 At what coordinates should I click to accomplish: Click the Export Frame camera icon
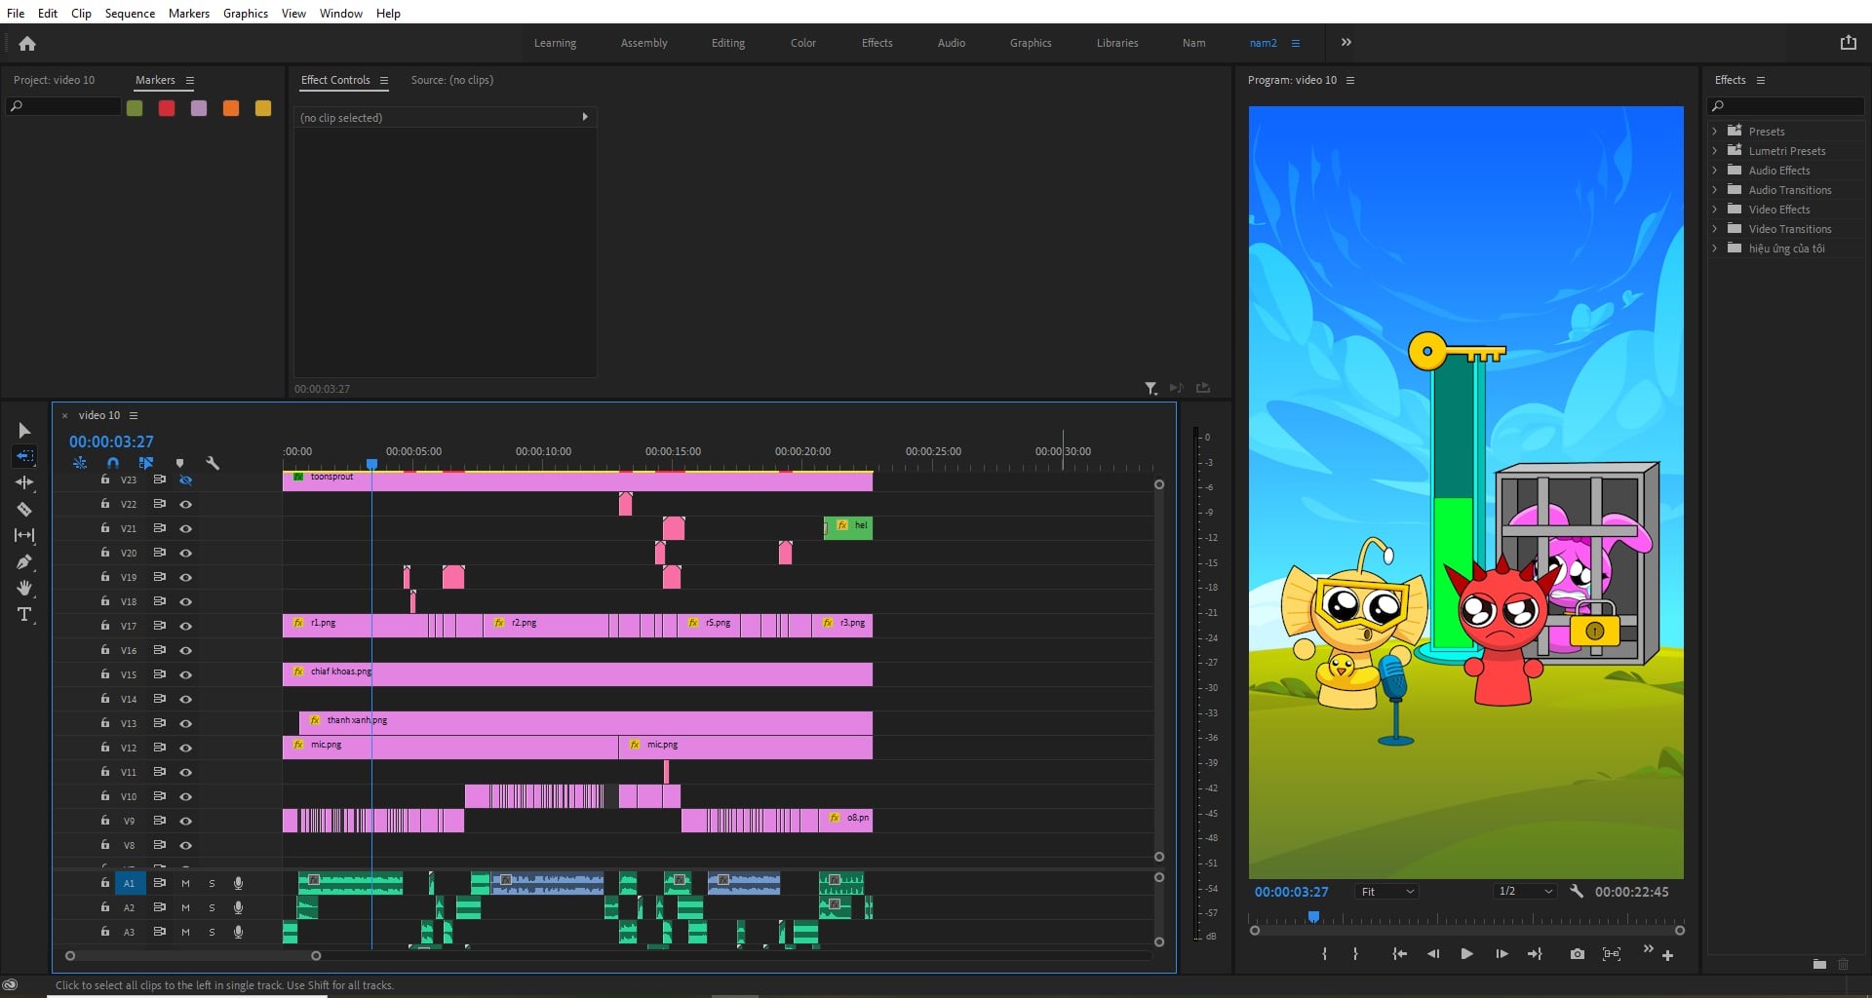(x=1577, y=954)
